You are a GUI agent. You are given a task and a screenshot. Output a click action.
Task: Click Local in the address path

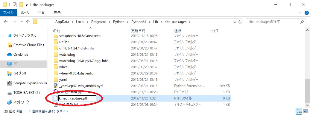coord(80,22)
